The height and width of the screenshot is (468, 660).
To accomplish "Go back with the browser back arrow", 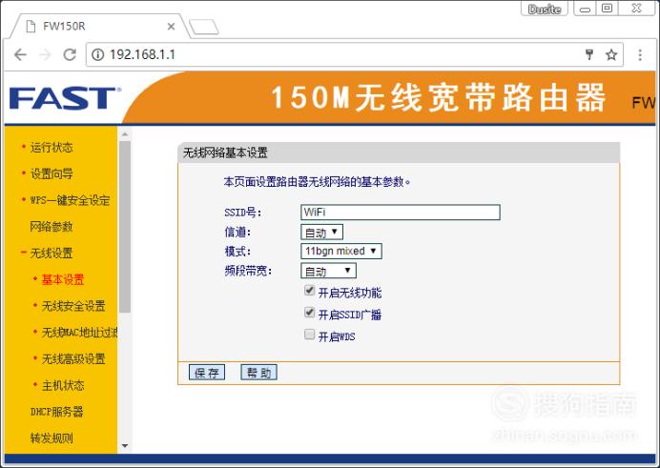I will 20,54.
